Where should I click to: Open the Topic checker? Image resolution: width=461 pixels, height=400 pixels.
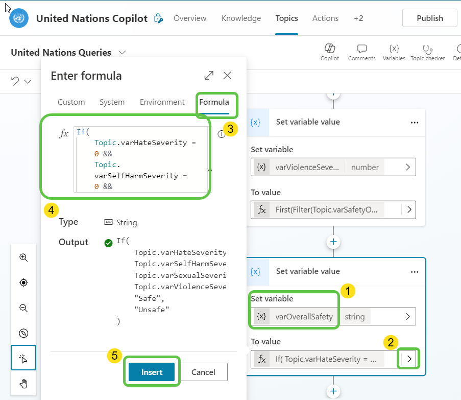click(x=427, y=52)
